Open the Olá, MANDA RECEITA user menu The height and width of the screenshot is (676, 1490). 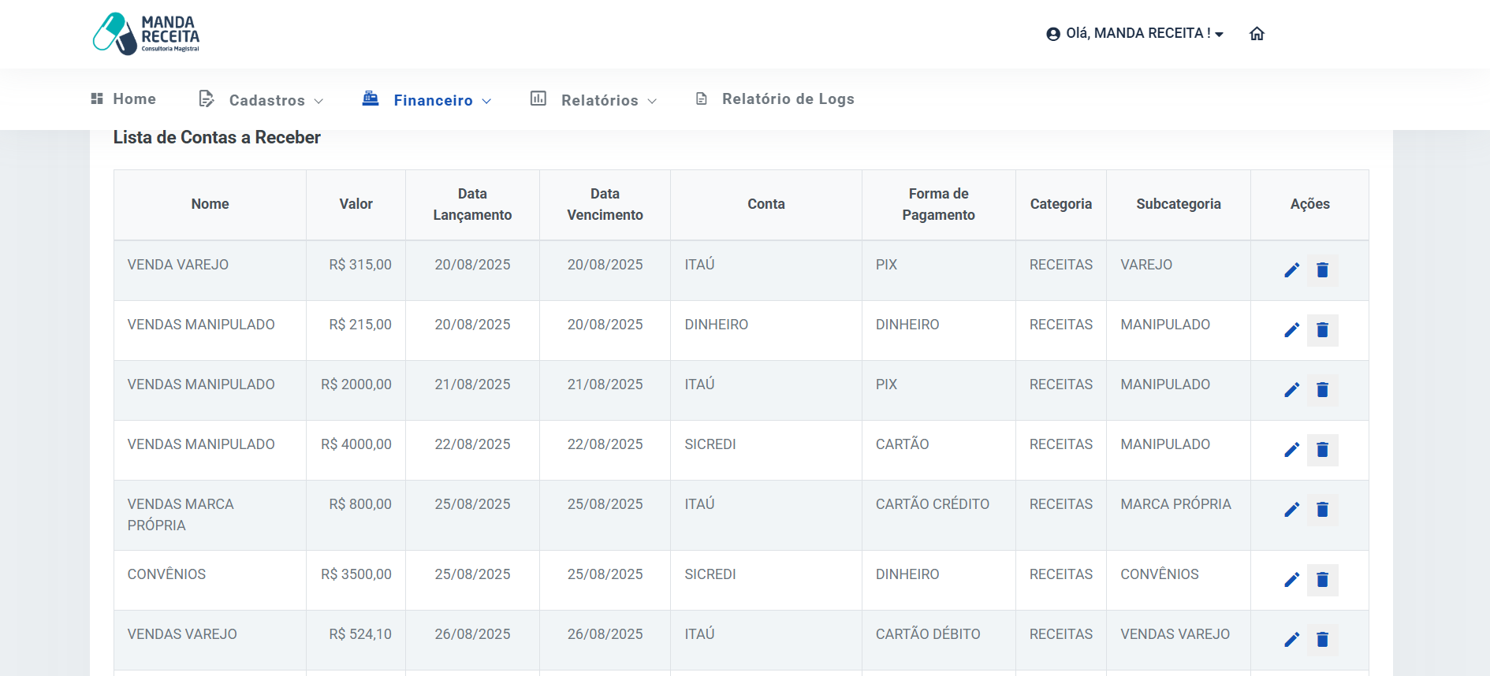pyautogui.click(x=1134, y=34)
